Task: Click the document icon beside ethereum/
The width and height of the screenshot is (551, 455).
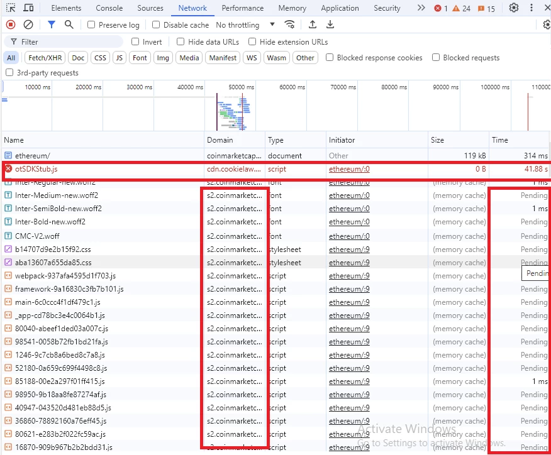Action: (x=8, y=155)
